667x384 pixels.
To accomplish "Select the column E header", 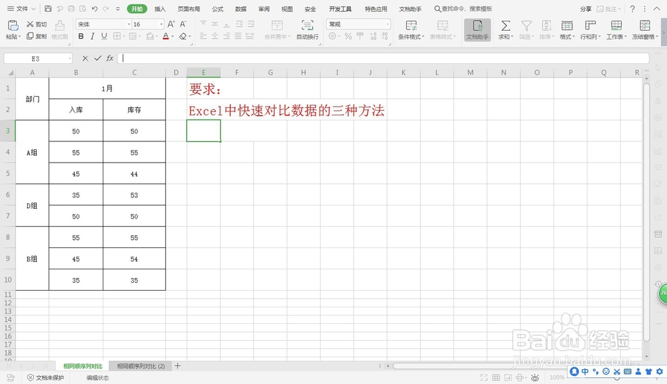I will click(203, 72).
